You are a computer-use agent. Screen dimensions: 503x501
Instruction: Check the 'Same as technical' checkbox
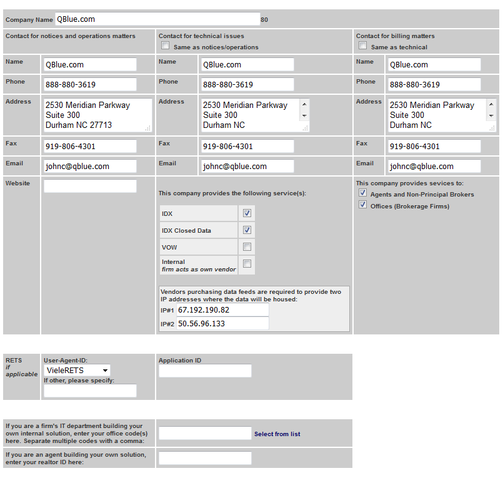click(x=362, y=46)
